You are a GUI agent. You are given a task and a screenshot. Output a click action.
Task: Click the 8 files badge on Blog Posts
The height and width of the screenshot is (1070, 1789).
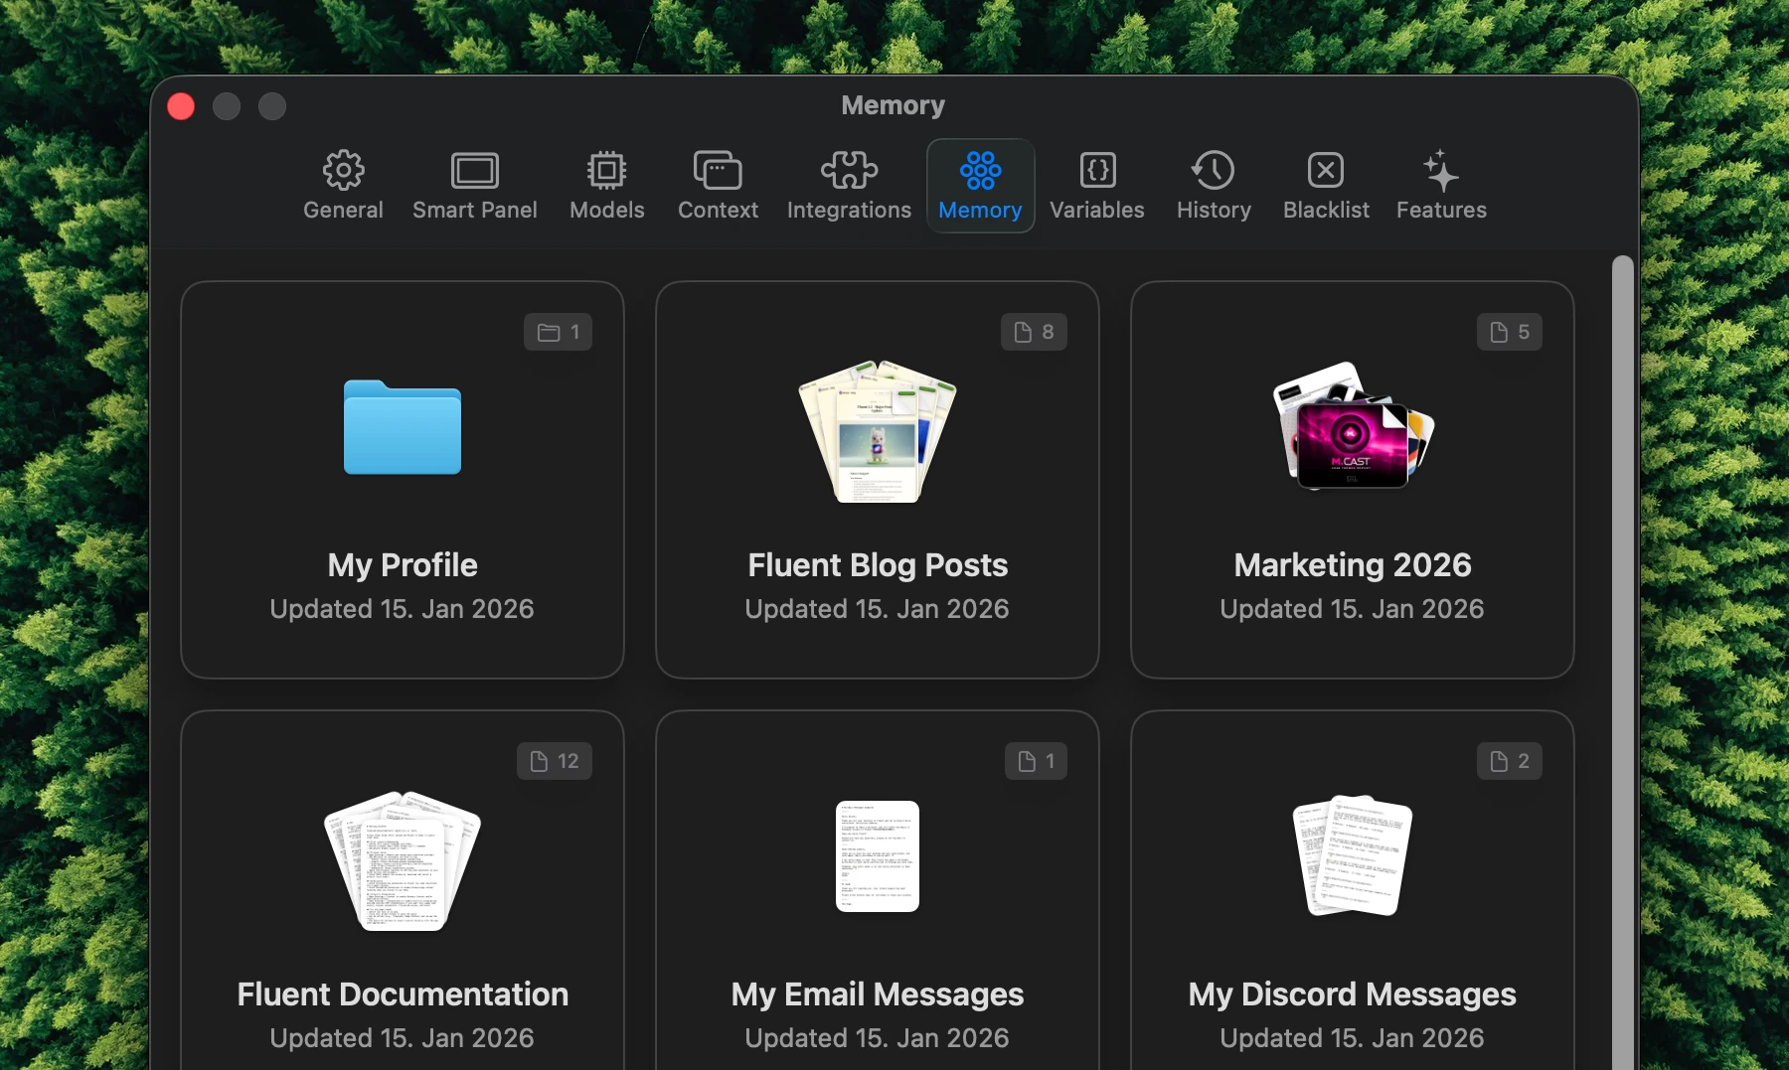pos(1034,332)
